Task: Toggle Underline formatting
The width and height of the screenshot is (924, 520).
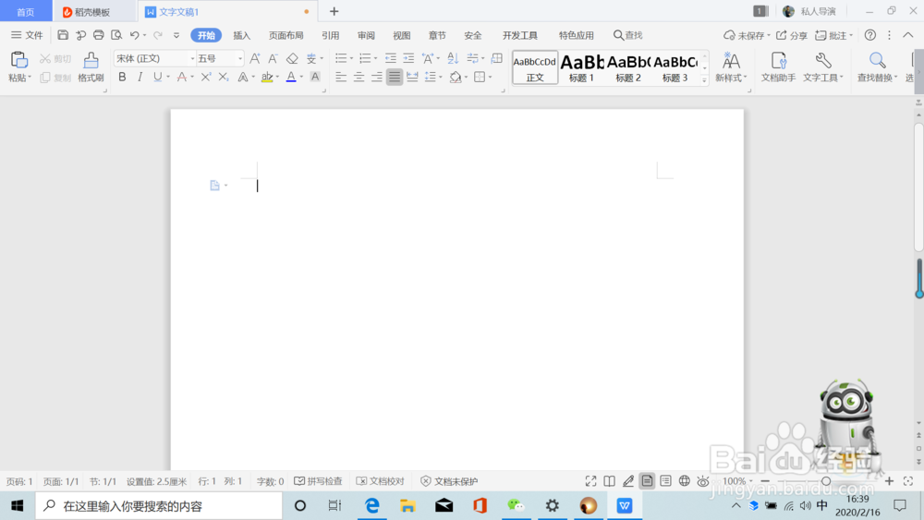Action: (x=157, y=77)
